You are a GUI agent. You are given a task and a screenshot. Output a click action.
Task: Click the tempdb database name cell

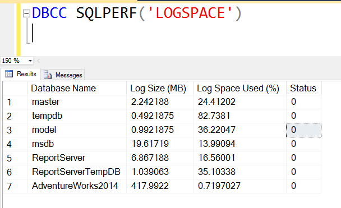point(77,116)
